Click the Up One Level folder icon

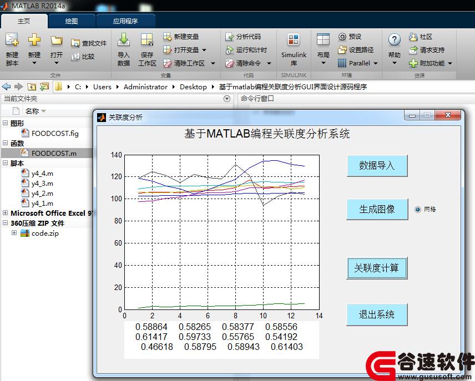[32, 87]
